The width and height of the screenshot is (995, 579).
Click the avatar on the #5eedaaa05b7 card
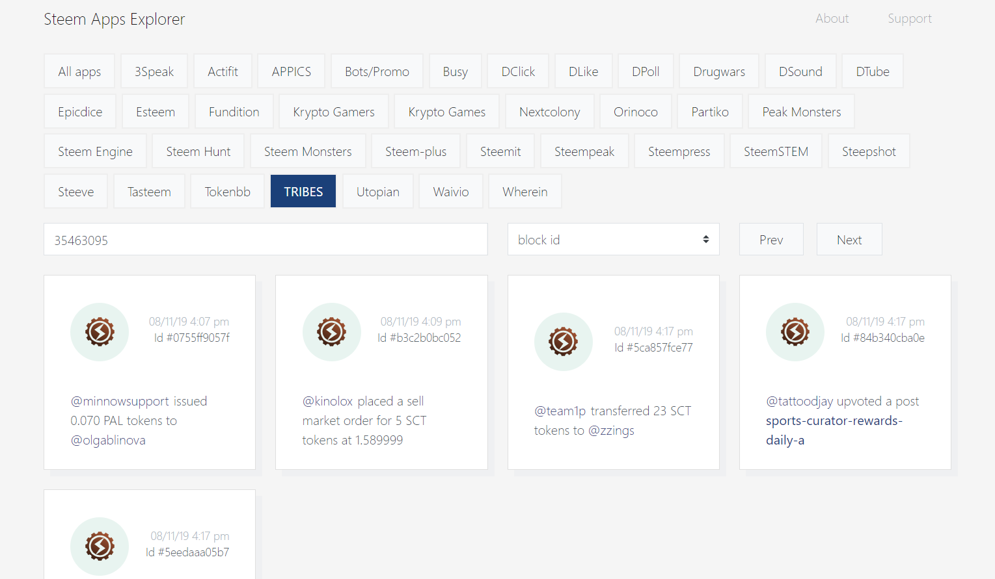tap(100, 547)
